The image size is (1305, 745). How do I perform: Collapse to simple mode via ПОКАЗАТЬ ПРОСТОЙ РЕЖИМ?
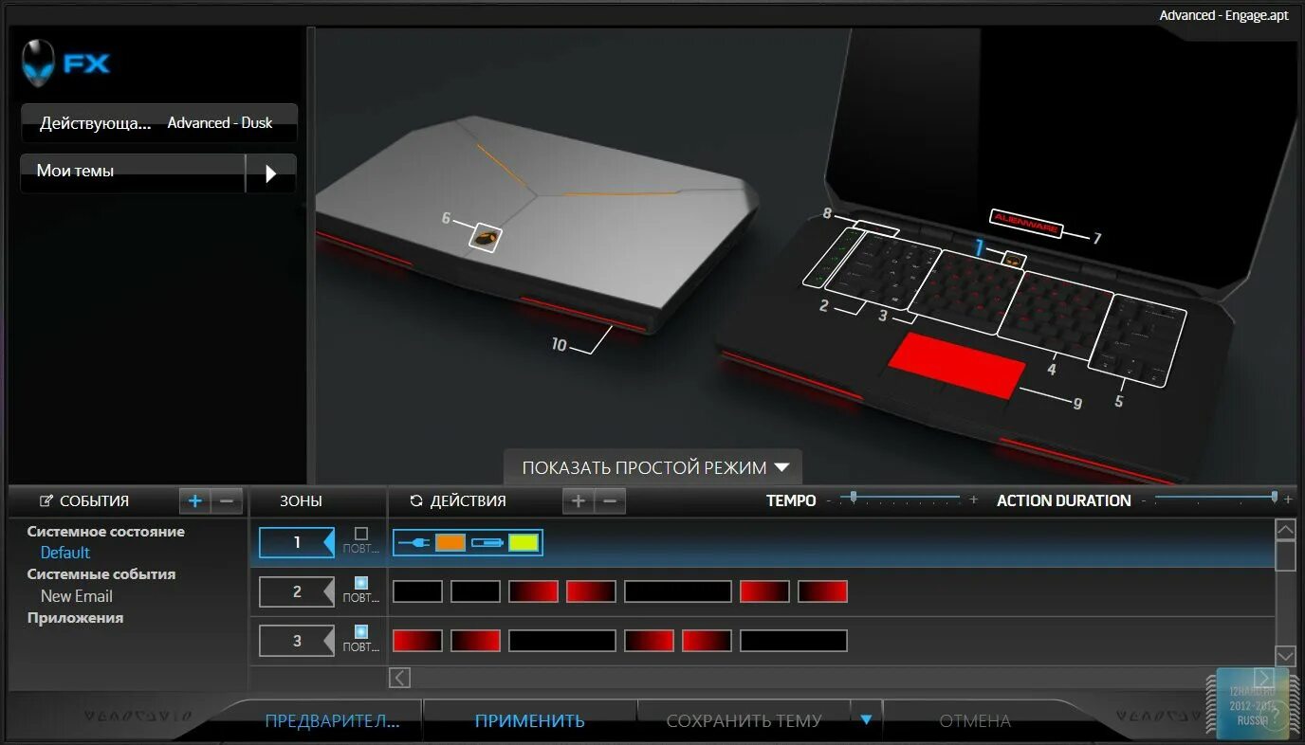pos(654,467)
